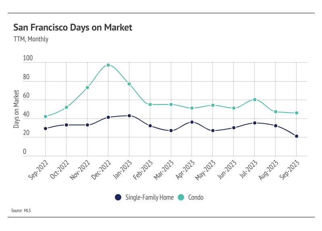Select the Single-Family Home point at Sep-2023
This screenshot has height=231, width=322.
(297, 136)
